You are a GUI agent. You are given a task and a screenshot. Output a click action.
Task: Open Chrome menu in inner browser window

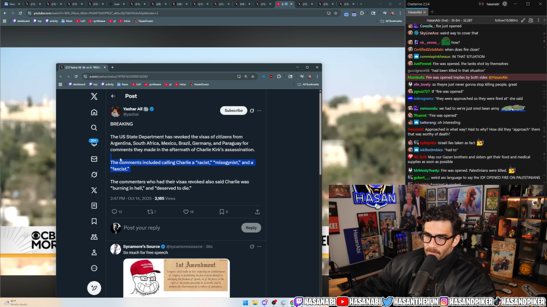317,76
